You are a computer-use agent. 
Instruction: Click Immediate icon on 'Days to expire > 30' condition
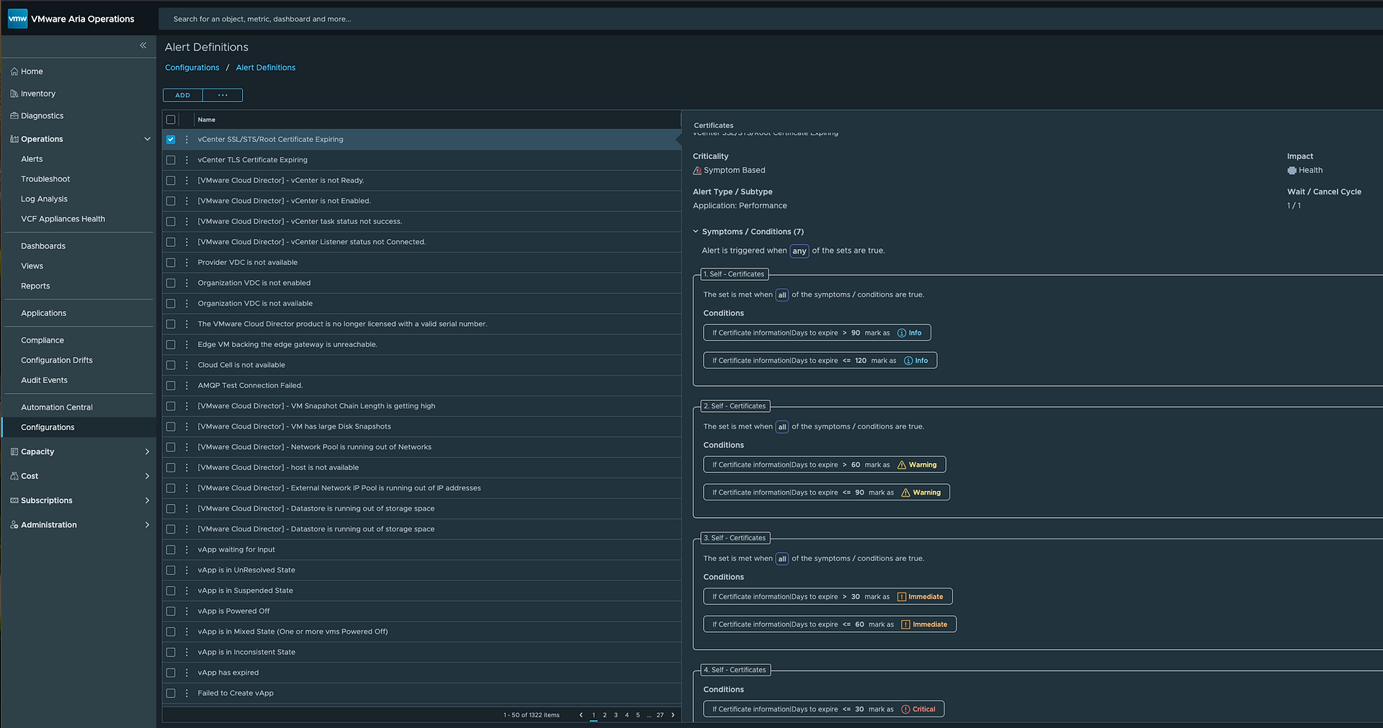(902, 597)
